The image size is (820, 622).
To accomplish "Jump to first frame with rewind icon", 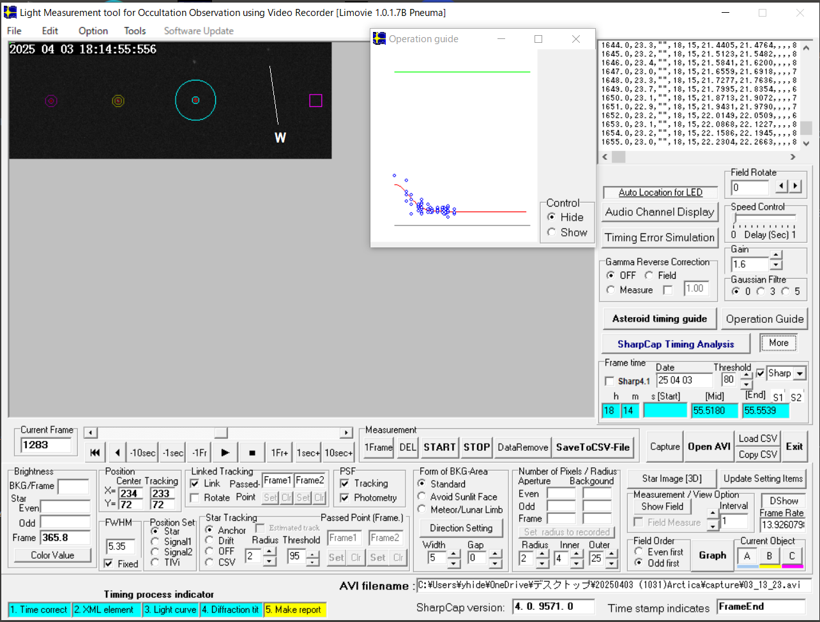I will point(95,453).
